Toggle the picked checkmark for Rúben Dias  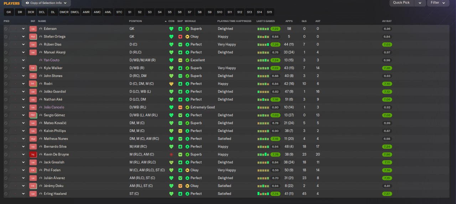pyautogui.click(x=6, y=44)
